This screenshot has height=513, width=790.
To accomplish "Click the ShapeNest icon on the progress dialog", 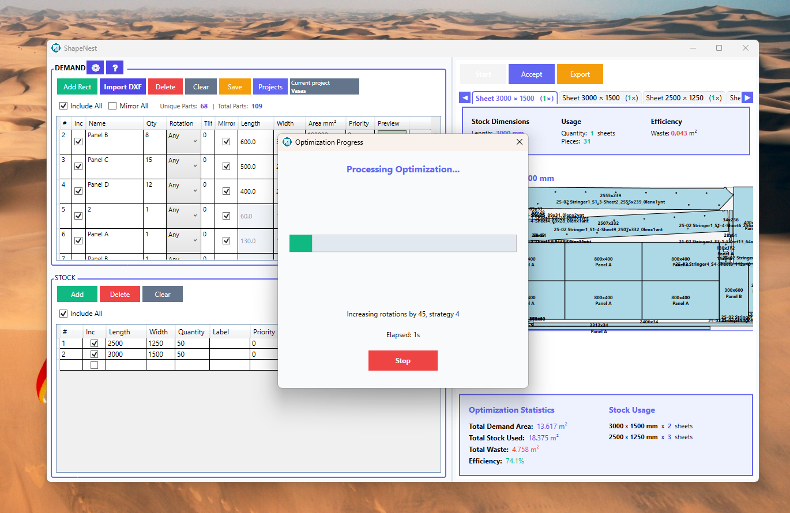I will tap(286, 142).
